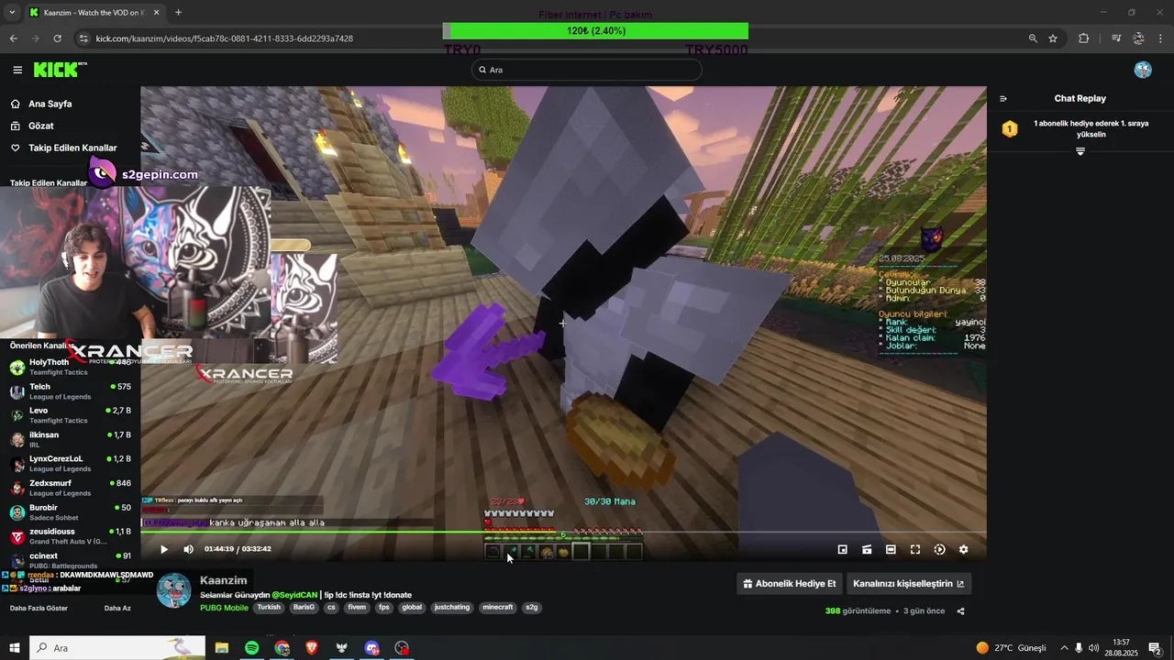View site information icon in address bar

click(x=83, y=38)
